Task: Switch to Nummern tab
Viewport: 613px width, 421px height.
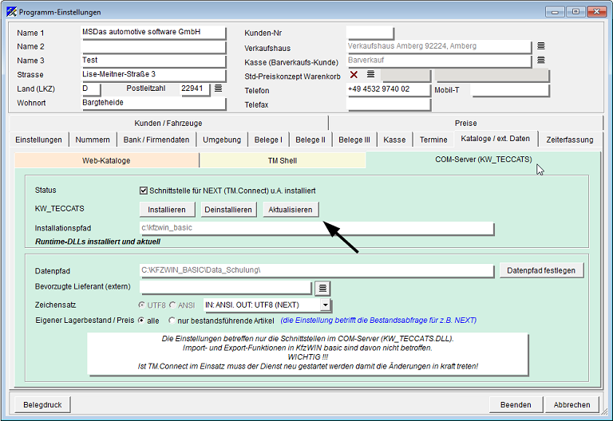Action: coord(93,140)
